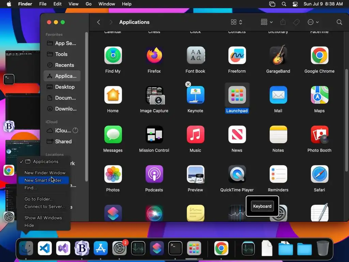Select checked Applications window entry

tap(44, 161)
